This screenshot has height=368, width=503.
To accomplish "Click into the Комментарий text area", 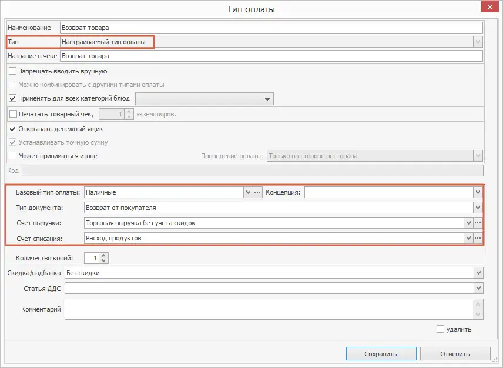I will coord(269,309).
